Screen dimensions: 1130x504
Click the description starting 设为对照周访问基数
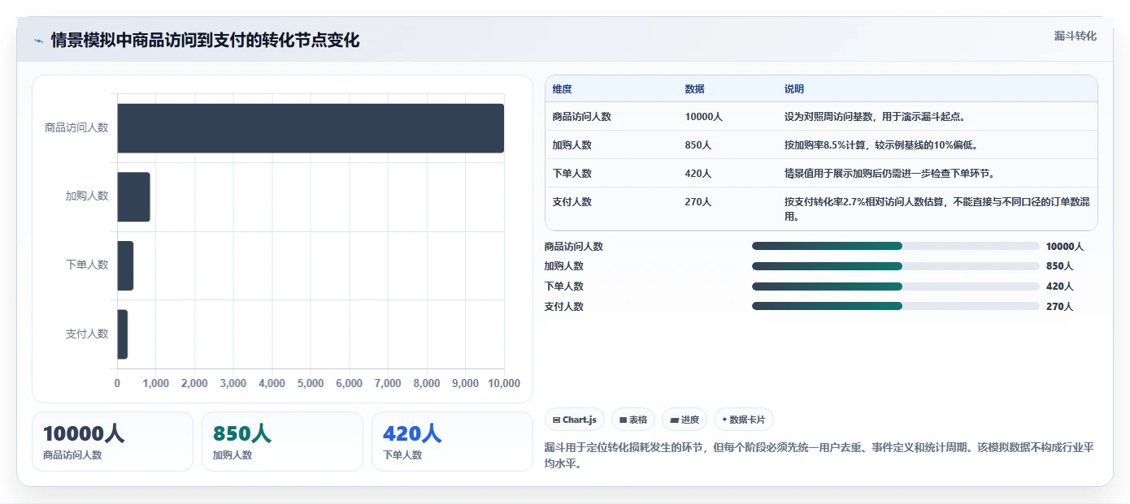pyautogui.click(x=875, y=117)
